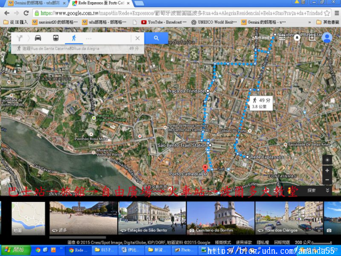Open Torre dos Clérigos photo

pyautogui.click(x=289, y=218)
